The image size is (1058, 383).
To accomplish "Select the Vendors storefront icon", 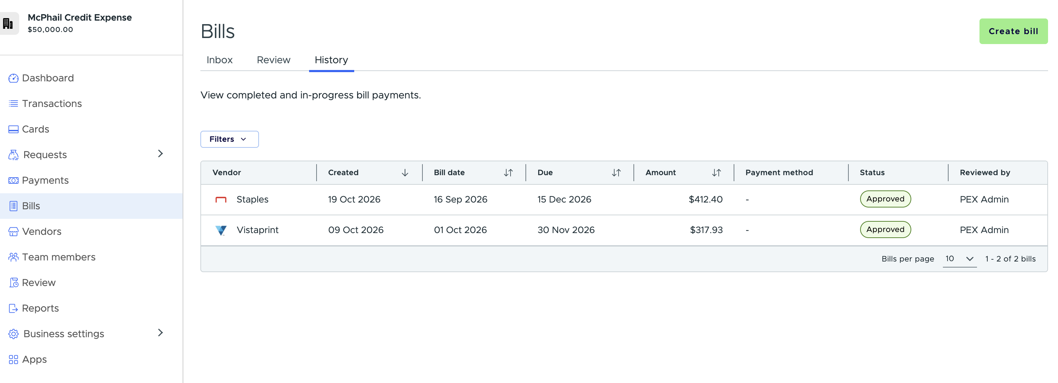I will pyautogui.click(x=13, y=231).
